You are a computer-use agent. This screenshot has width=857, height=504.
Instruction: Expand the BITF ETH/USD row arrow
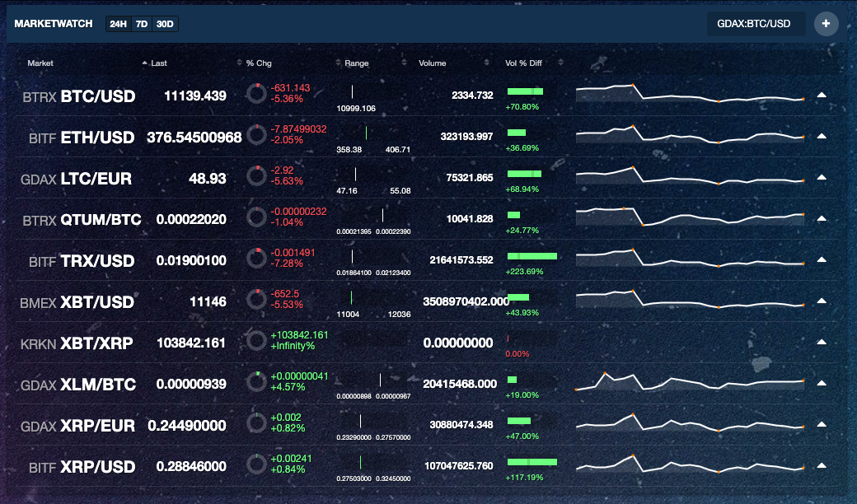click(x=822, y=137)
